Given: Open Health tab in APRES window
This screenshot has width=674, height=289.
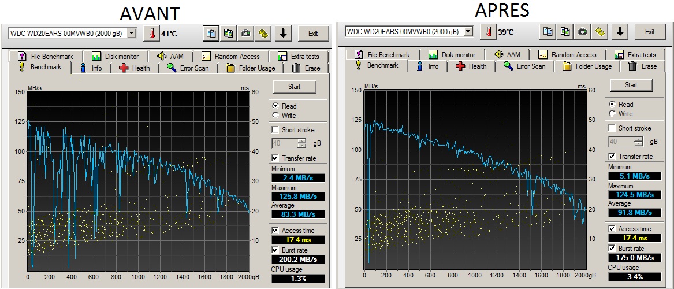Looking at the screenshot, I should (471, 66).
